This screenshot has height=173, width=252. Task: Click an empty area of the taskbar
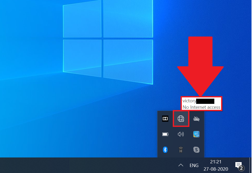[x=78, y=165]
